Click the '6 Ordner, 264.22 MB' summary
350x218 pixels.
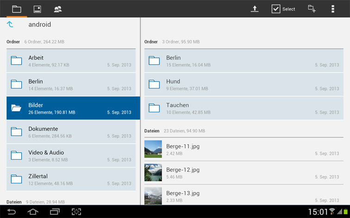pos(44,42)
